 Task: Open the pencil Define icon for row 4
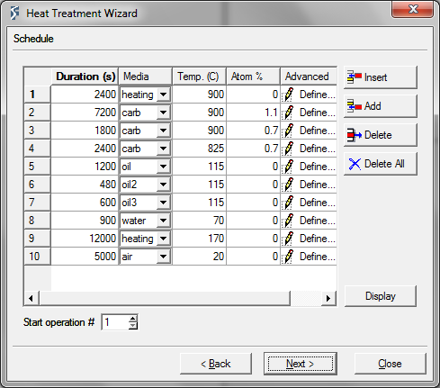[x=288, y=149]
